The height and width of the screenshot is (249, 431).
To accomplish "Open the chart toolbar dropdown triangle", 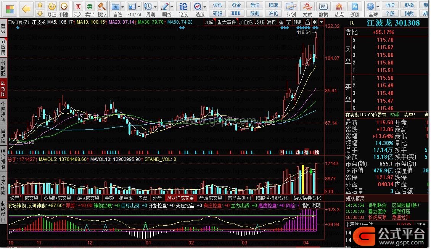I will (x=321, y=22).
